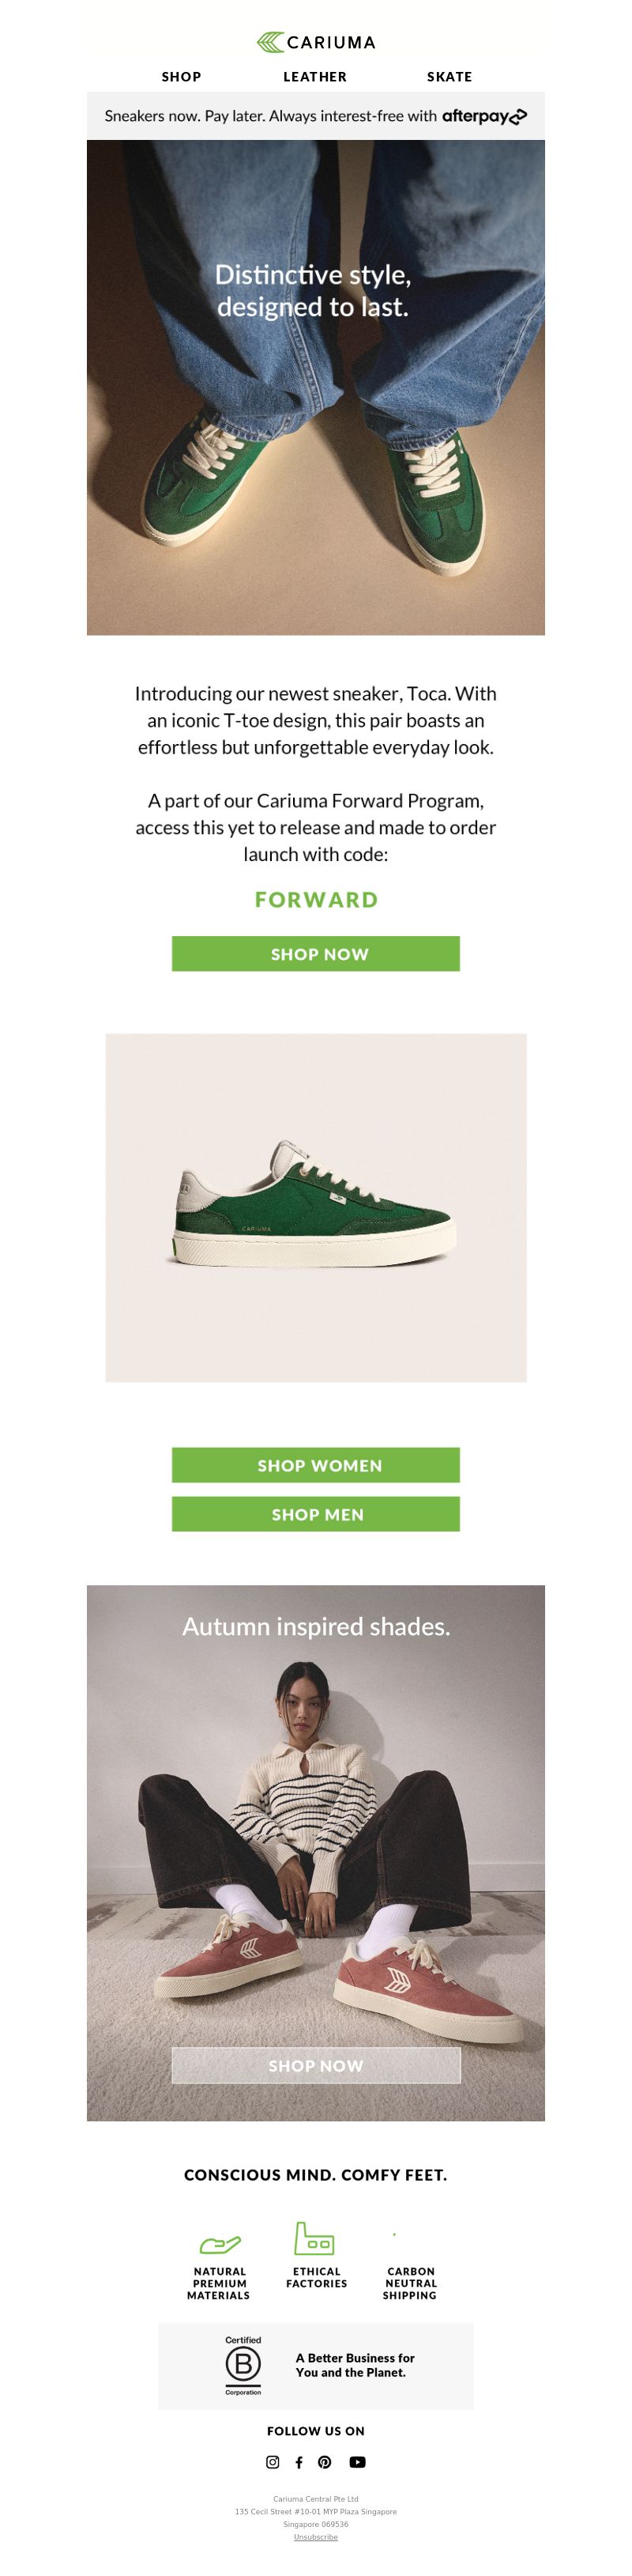The width and height of the screenshot is (632, 2576).
Task: Open the YouTube social icon
Action: pyautogui.click(x=357, y=2461)
